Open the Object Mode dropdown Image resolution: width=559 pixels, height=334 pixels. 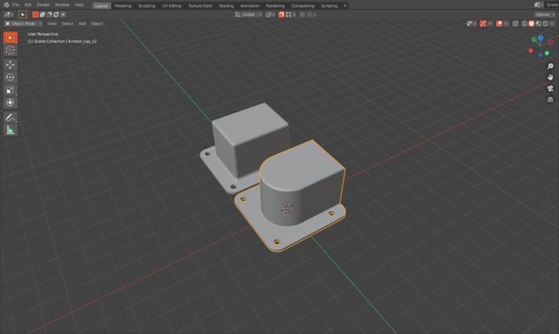[23, 24]
